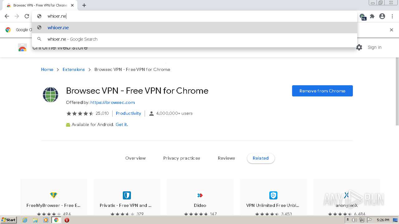The height and width of the screenshot is (224, 399).
Task: Open the VPN Unlimited Free extension card
Action: (x=273, y=197)
